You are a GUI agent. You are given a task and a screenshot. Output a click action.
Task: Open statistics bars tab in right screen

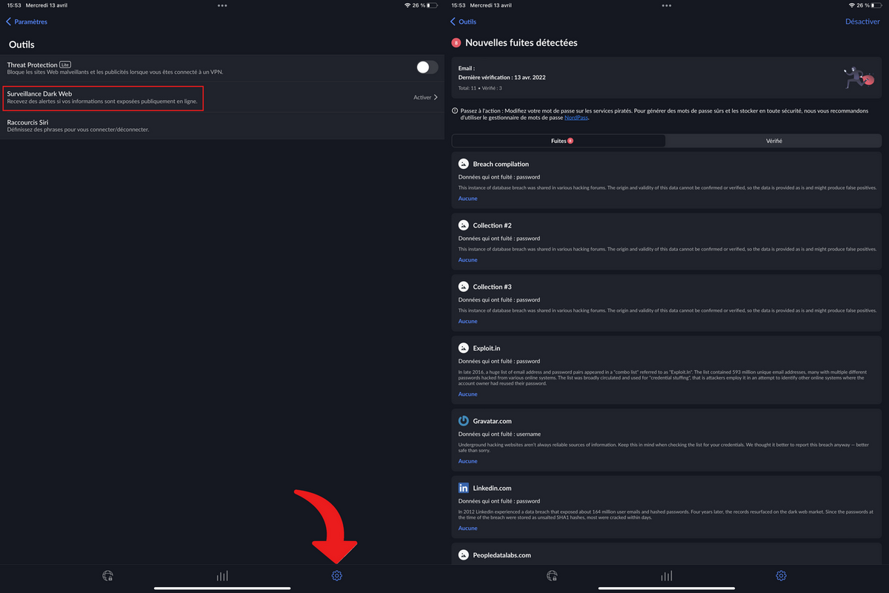pyautogui.click(x=667, y=576)
